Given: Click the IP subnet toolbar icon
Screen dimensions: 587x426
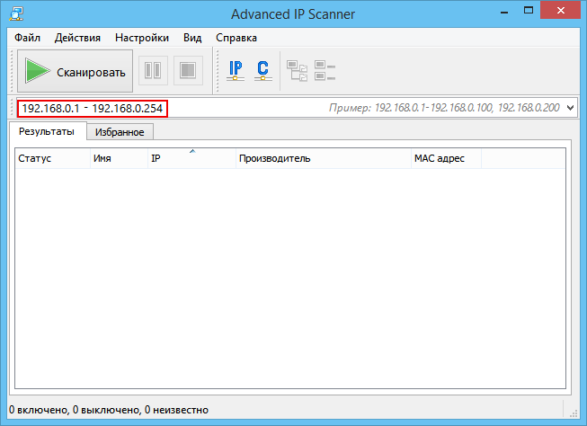Looking at the screenshot, I should click(x=236, y=71).
